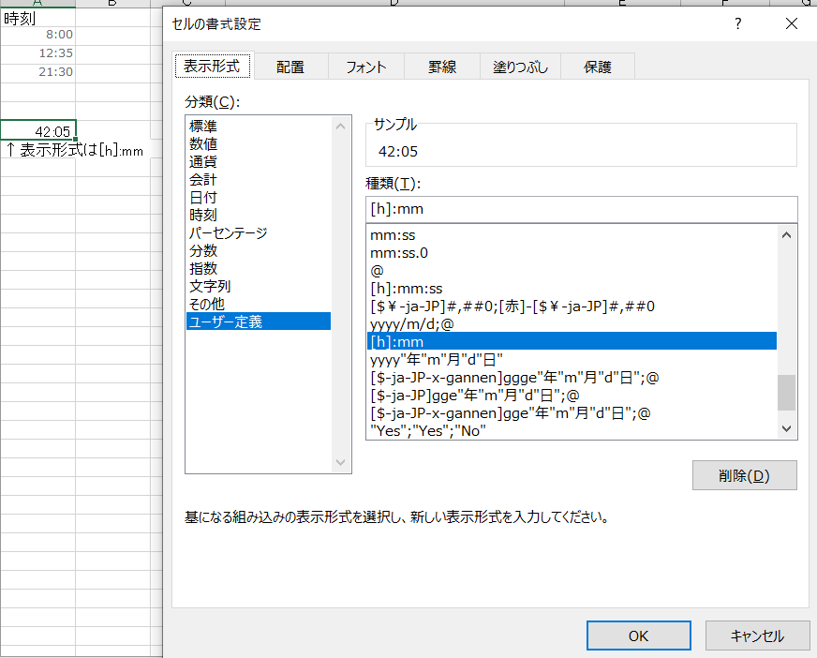Click the help question mark icon
817x658 pixels.
tap(737, 23)
